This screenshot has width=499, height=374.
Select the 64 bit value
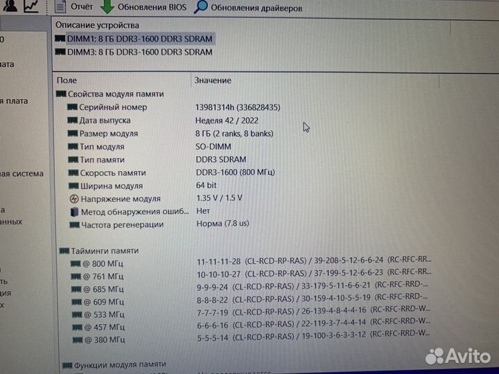tap(207, 185)
